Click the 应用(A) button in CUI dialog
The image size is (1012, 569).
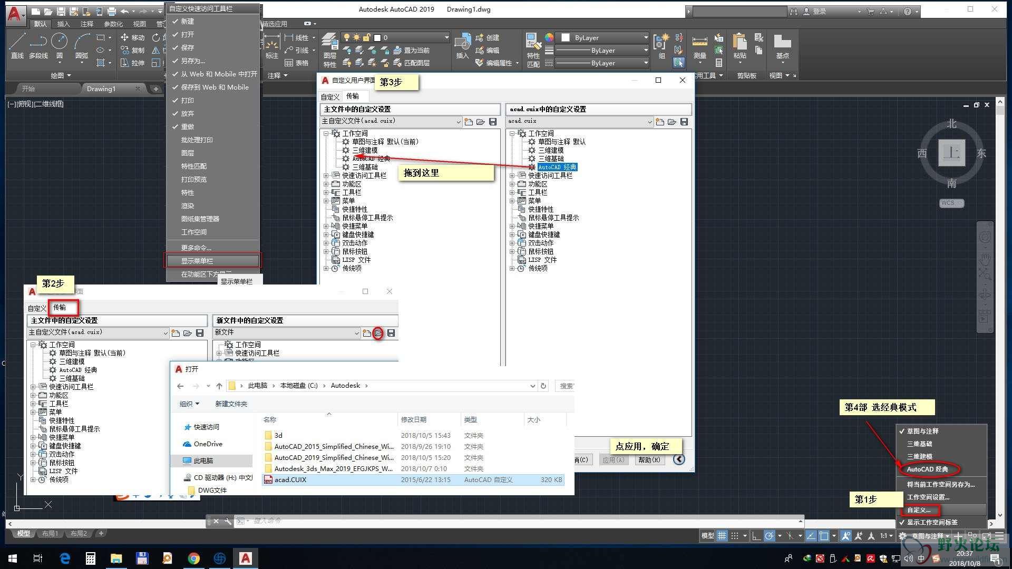[613, 459]
